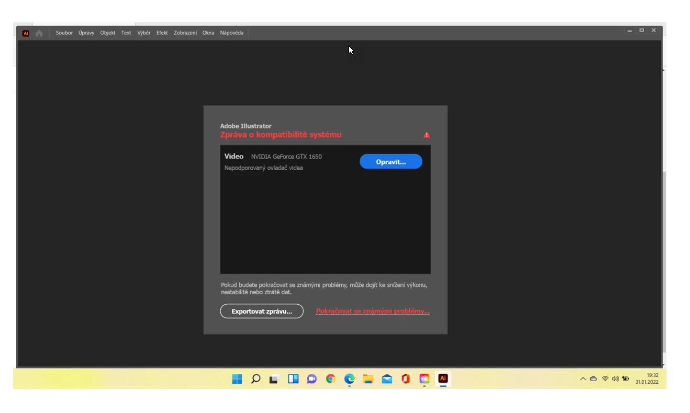Click Exportovat zprávu... button
Screen dimensions: 690x413
click(262, 311)
